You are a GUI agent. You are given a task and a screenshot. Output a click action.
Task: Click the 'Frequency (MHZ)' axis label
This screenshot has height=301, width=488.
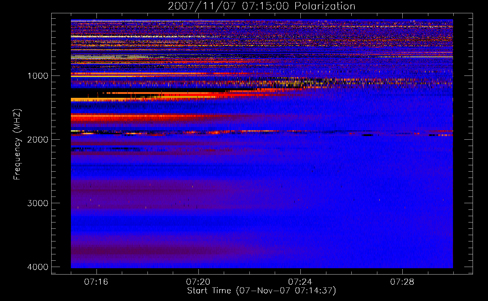click(x=17, y=144)
